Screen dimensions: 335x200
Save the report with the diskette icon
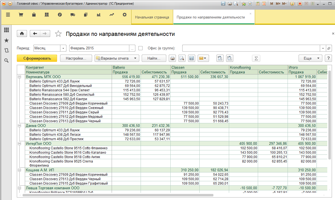point(191,58)
